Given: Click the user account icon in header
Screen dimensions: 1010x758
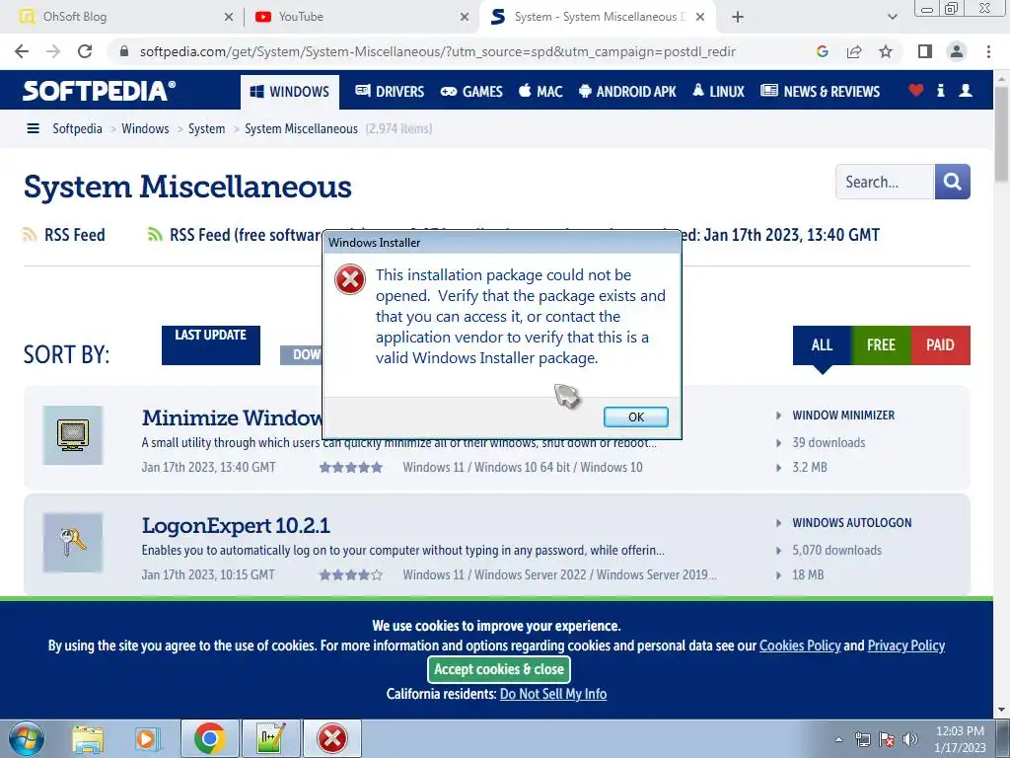Looking at the screenshot, I should [x=966, y=90].
